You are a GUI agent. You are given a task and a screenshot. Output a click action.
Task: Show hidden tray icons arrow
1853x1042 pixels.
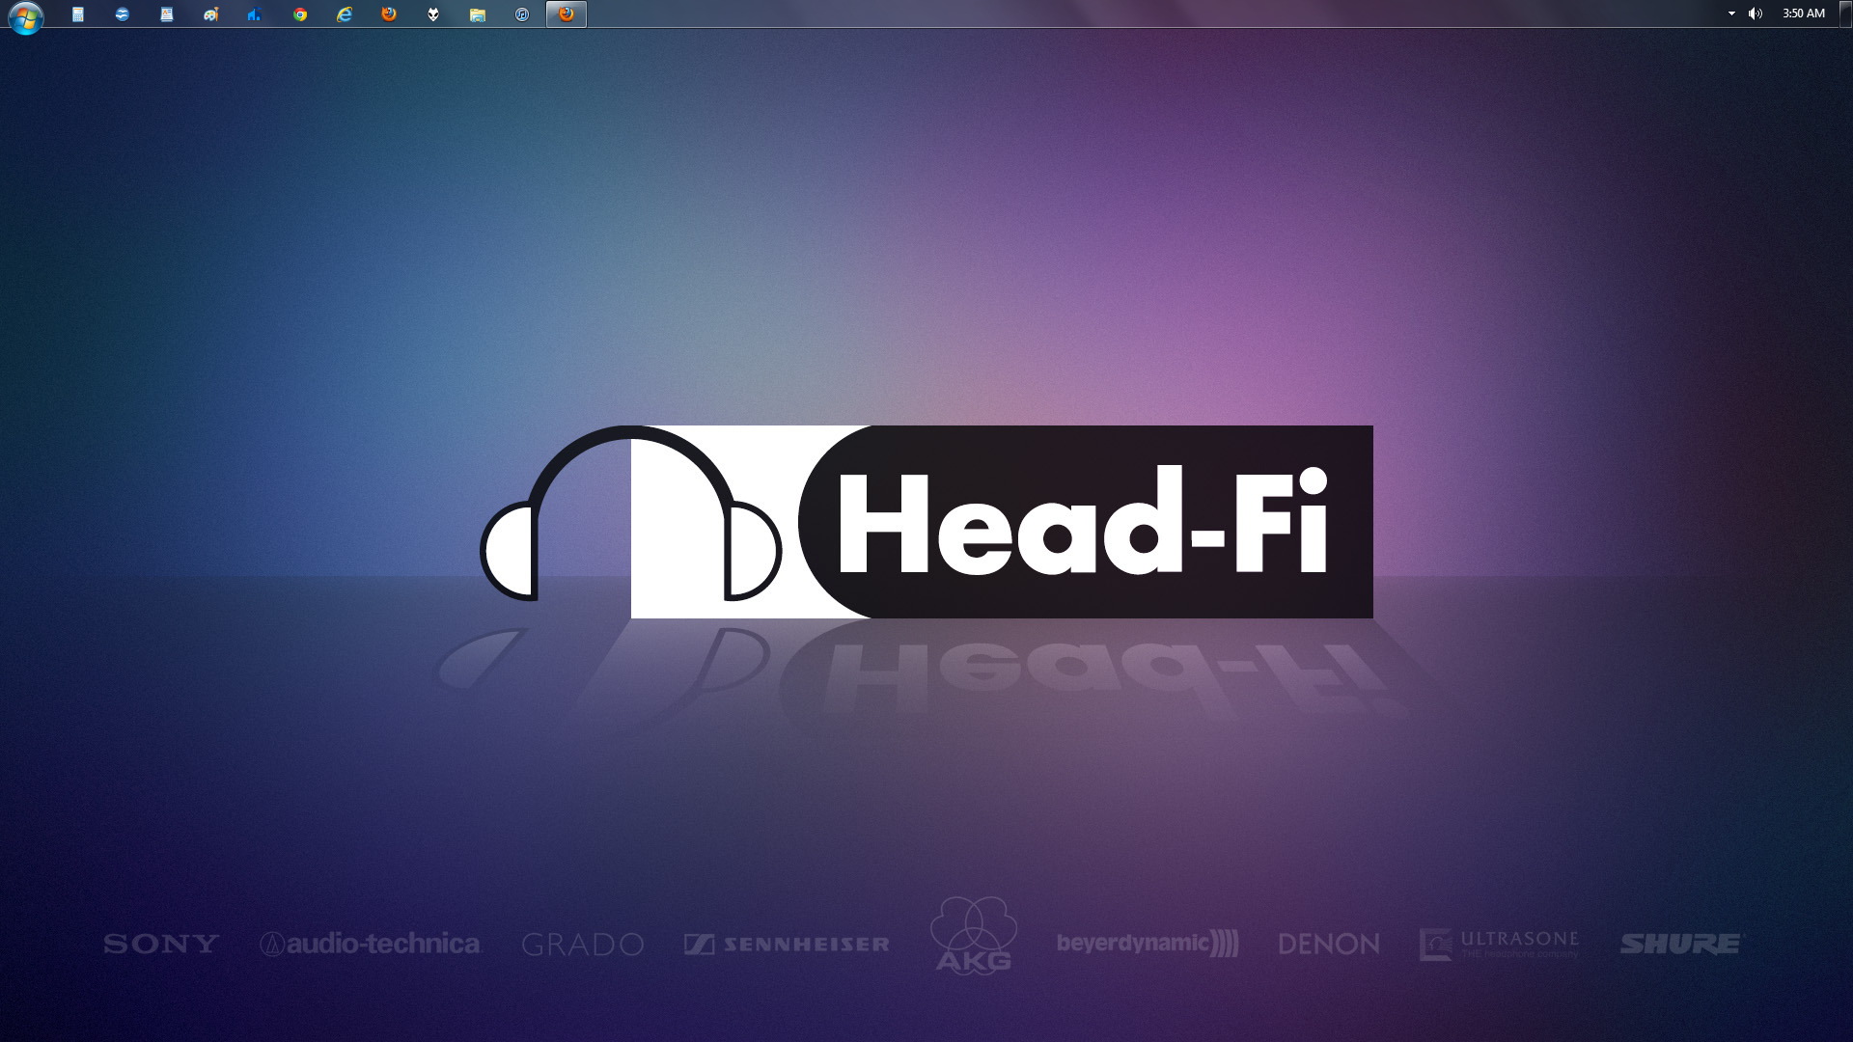pos(1731,14)
